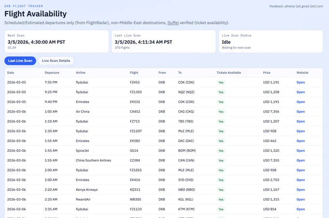Open website link for flight EK414

pos(300,180)
